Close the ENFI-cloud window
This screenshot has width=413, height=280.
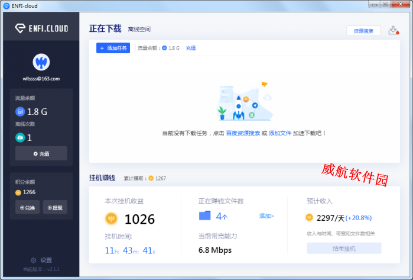401,5
